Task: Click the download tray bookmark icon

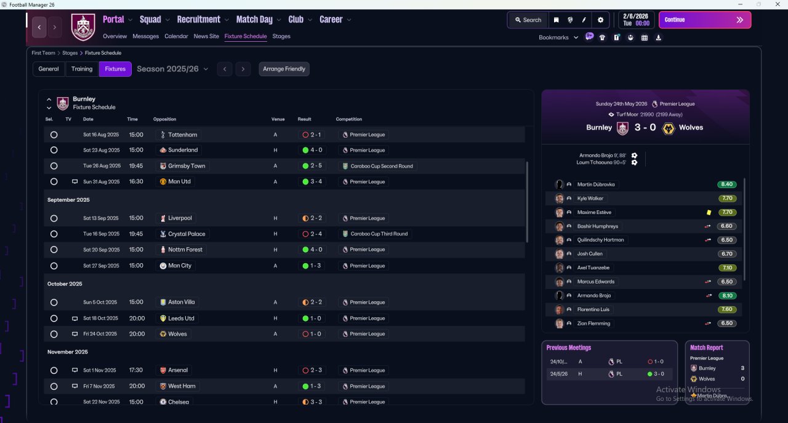Action: click(659, 38)
